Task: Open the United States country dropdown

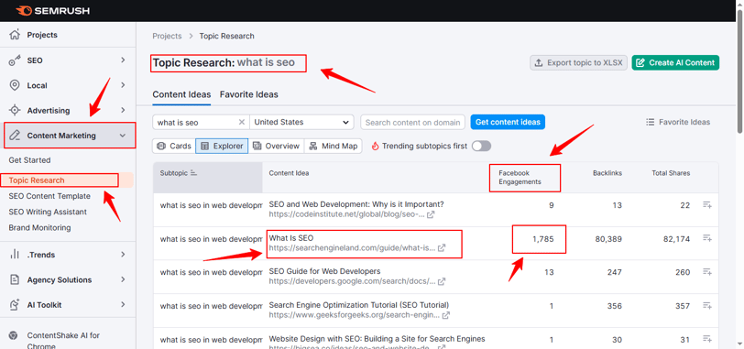Action: [x=301, y=122]
